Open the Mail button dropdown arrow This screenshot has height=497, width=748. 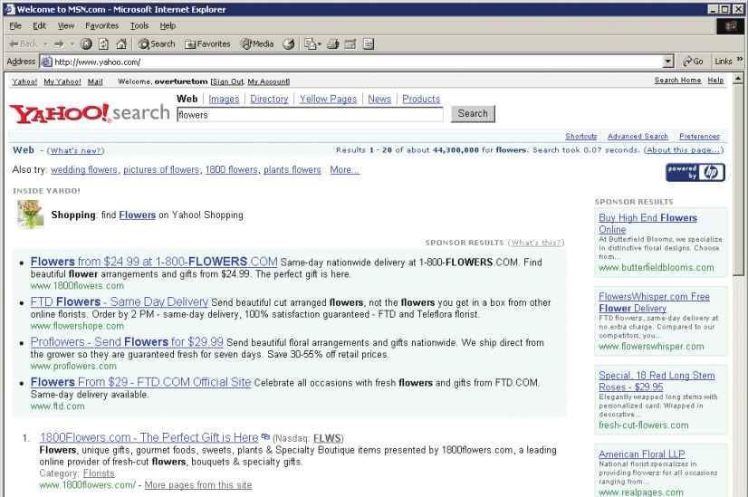[x=321, y=43]
